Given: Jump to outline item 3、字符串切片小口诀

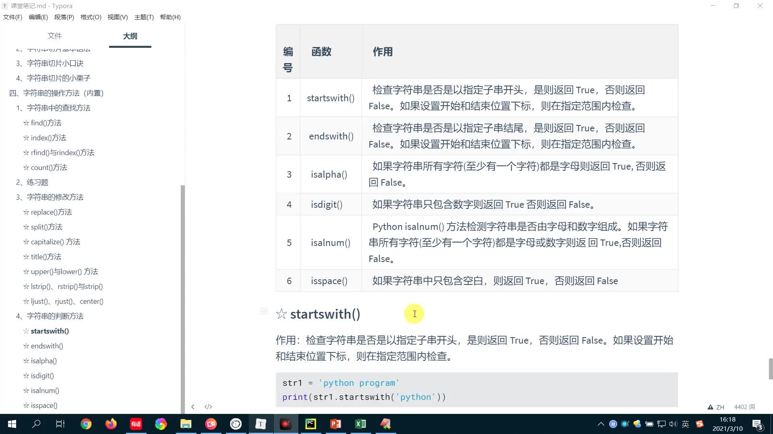Looking at the screenshot, I should click(50, 63).
